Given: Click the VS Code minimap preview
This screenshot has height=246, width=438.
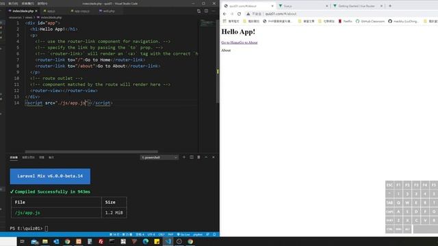Looking at the screenshot, I should (x=207, y=23).
